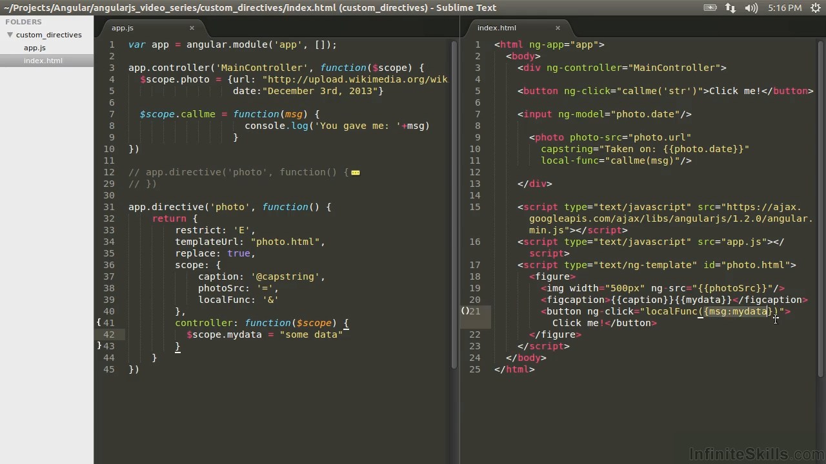
Task: Collapse the custom_directives folder arrow
Action: (10, 35)
